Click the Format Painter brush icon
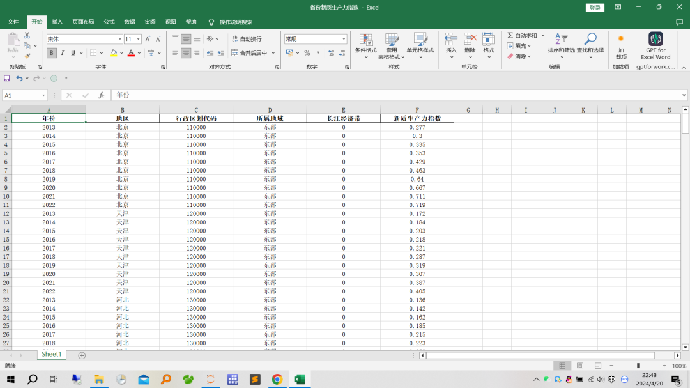The height and width of the screenshot is (388, 690). [27, 56]
